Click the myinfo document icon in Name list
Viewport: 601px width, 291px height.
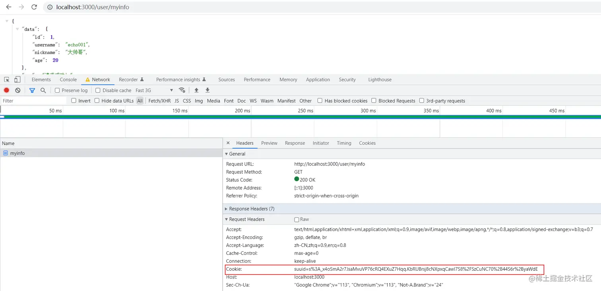click(x=6, y=153)
